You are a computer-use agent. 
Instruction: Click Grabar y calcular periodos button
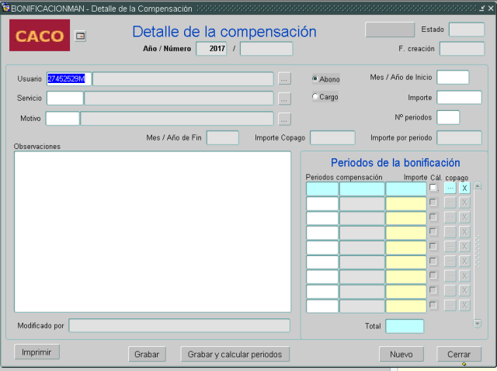click(235, 354)
